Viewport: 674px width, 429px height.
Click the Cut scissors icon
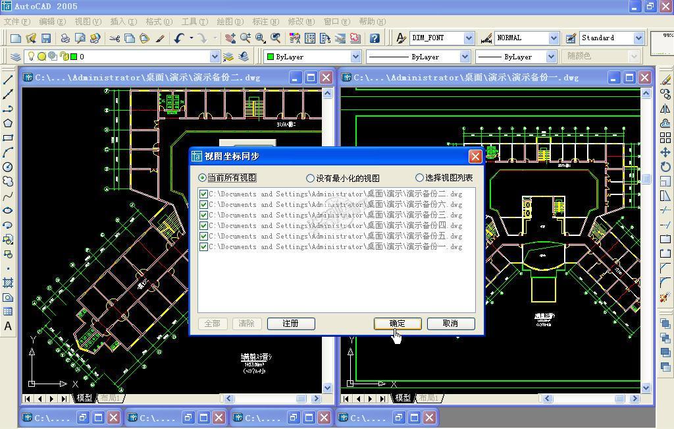click(x=115, y=38)
